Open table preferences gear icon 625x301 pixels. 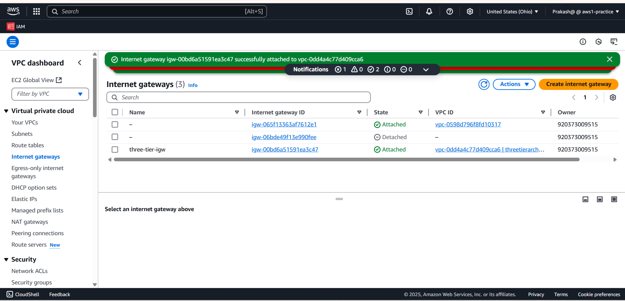pyautogui.click(x=613, y=97)
